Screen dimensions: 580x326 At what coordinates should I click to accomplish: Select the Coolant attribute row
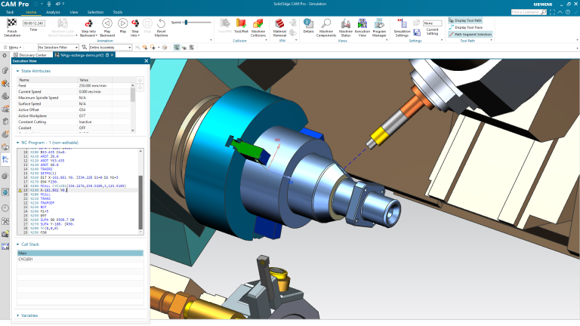tap(73, 128)
